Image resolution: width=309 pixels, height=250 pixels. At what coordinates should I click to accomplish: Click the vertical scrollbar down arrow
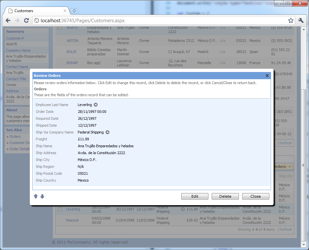[x=304, y=245]
